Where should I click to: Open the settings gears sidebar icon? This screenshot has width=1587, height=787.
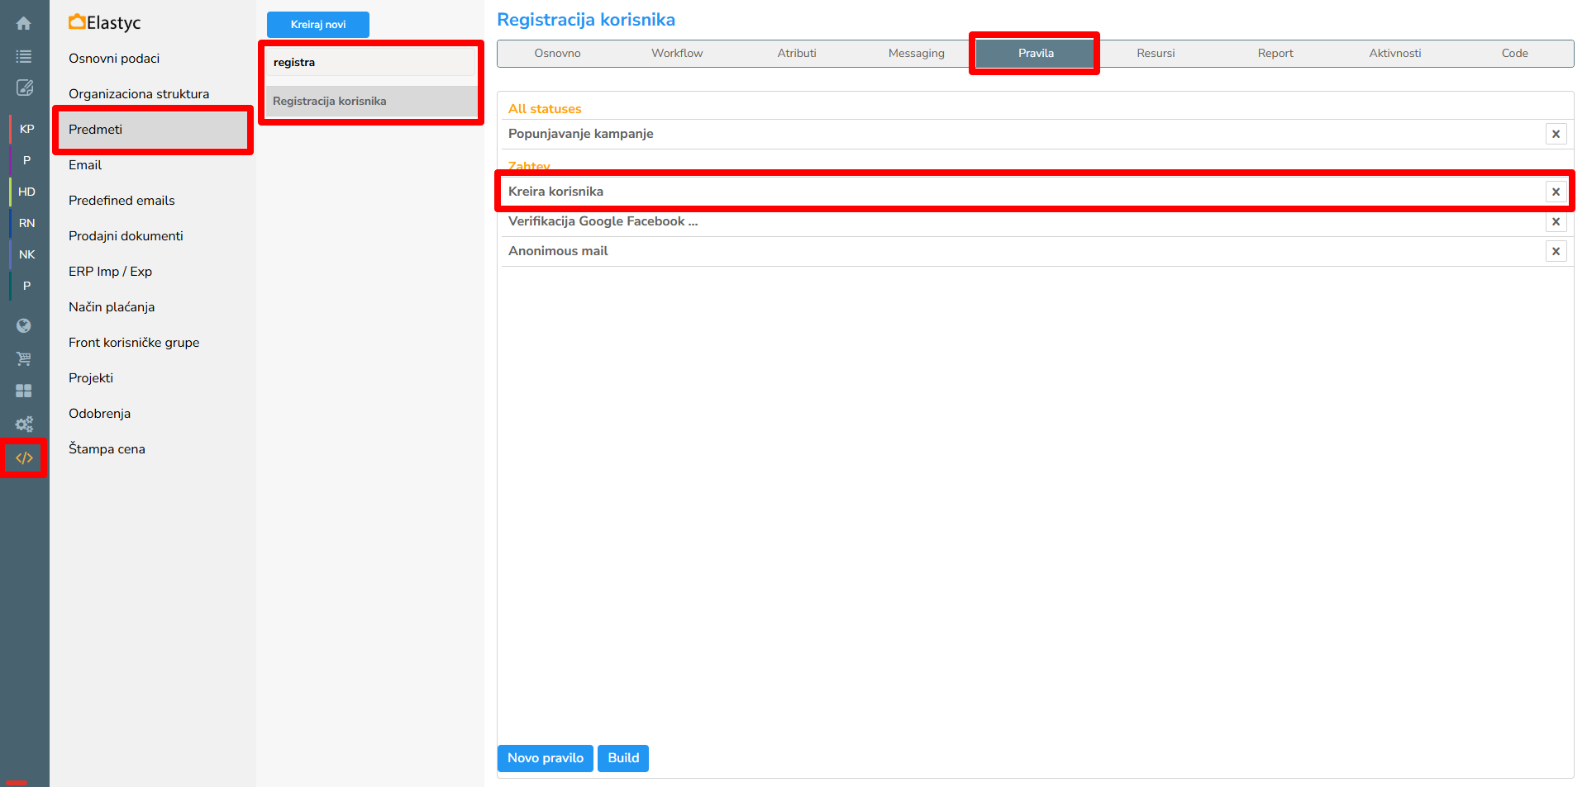(24, 424)
